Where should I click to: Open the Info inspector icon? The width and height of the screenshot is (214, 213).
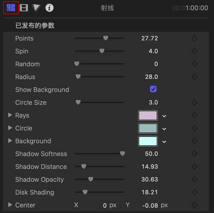(49, 8)
